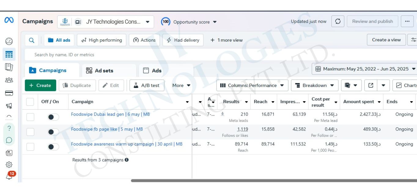
Task: Click the Opportunity score 100 circle
Action: click(x=166, y=22)
